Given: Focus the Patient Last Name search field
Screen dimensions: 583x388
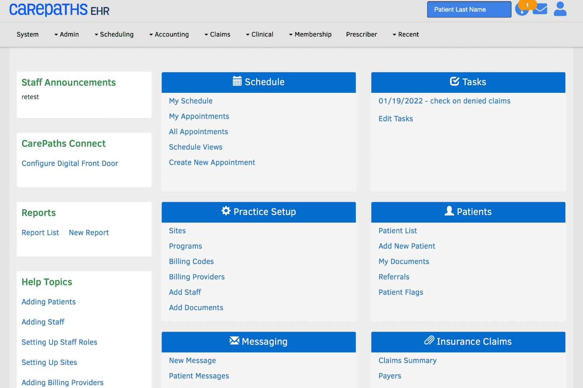Looking at the screenshot, I should tap(469, 9).
